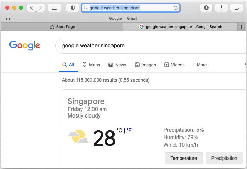This screenshot has height=169, width=247.
Task: Go forward with the forward arrow
Action: (x=40, y=8)
